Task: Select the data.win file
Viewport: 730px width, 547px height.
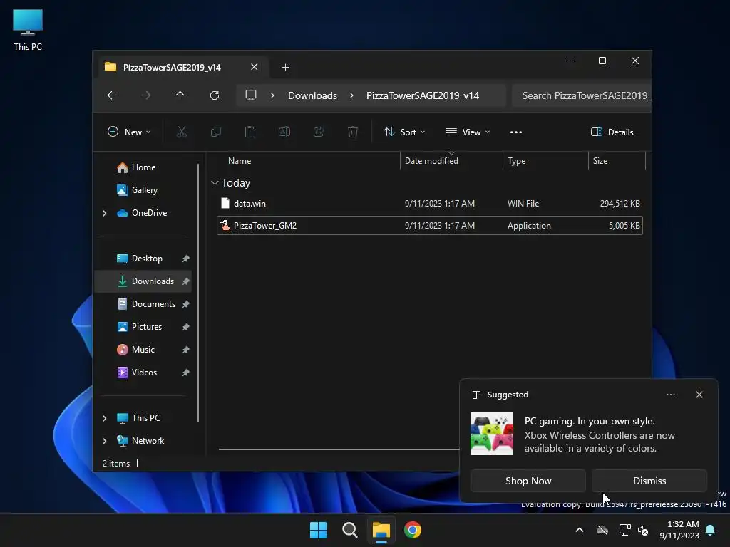Action: (430, 204)
